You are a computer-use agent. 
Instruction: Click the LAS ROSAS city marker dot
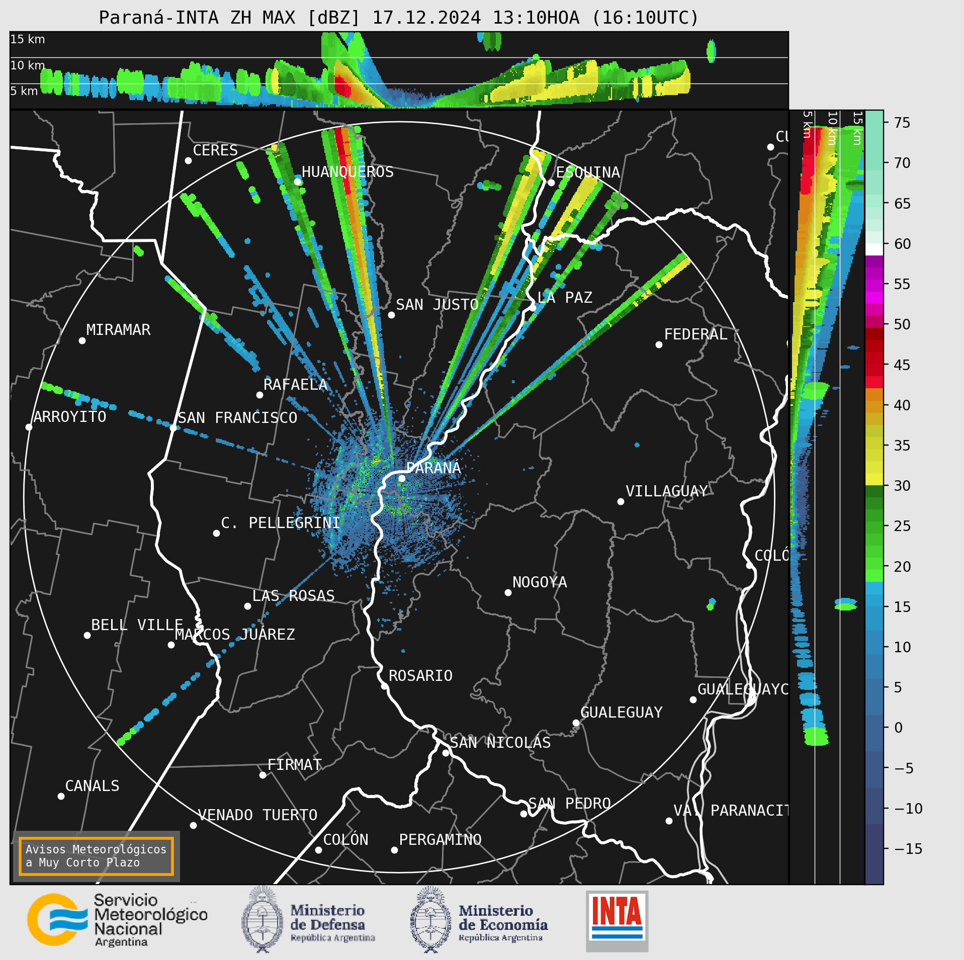(247, 606)
